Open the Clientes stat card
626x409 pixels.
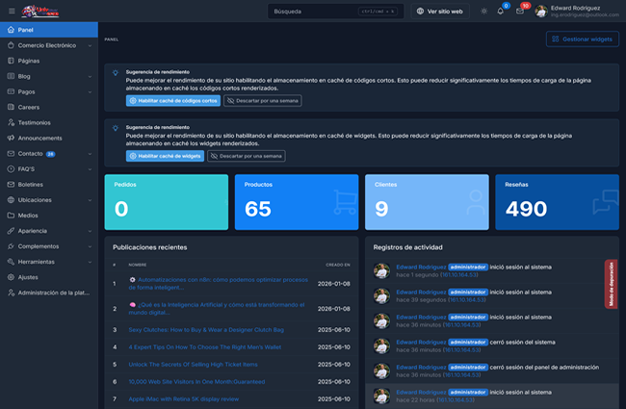tap(427, 202)
